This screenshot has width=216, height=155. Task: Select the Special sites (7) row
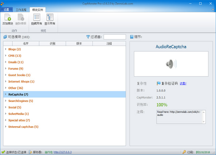click(64, 120)
